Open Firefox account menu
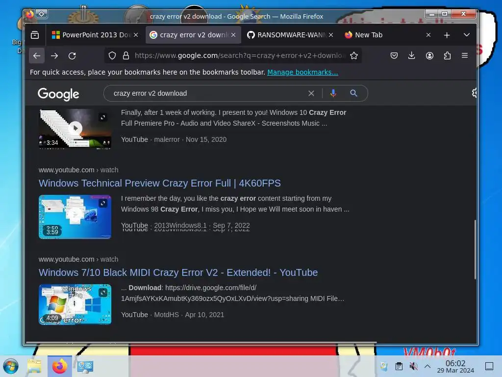Screen dimensions: 502x377 (x=429, y=56)
